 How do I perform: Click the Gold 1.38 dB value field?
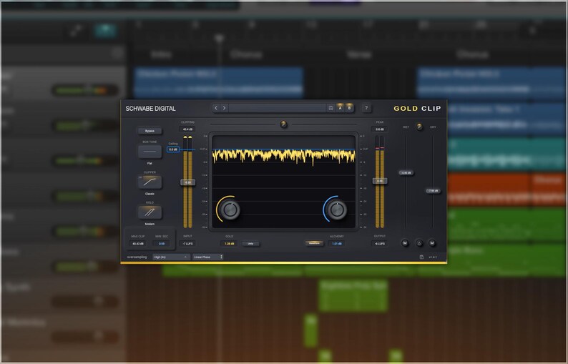(x=230, y=244)
